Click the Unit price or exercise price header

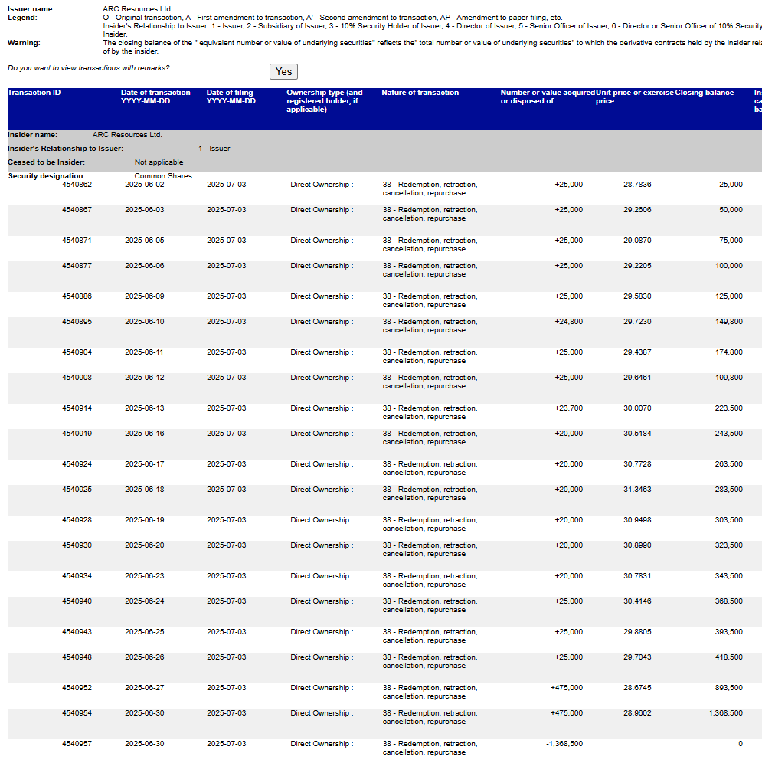(631, 97)
